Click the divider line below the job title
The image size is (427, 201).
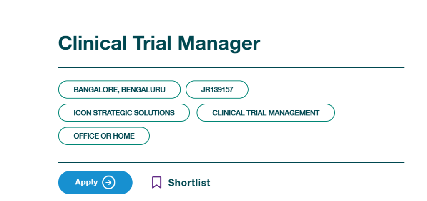click(231, 67)
